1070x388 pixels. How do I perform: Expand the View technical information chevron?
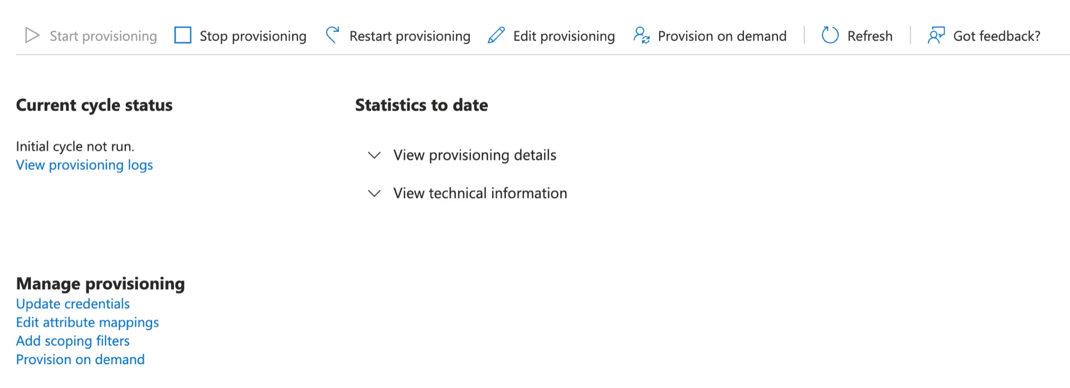(374, 193)
